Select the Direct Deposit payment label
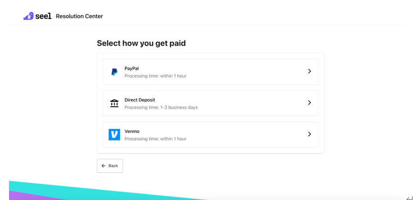The image size is (413, 200). pyautogui.click(x=140, y=100)
